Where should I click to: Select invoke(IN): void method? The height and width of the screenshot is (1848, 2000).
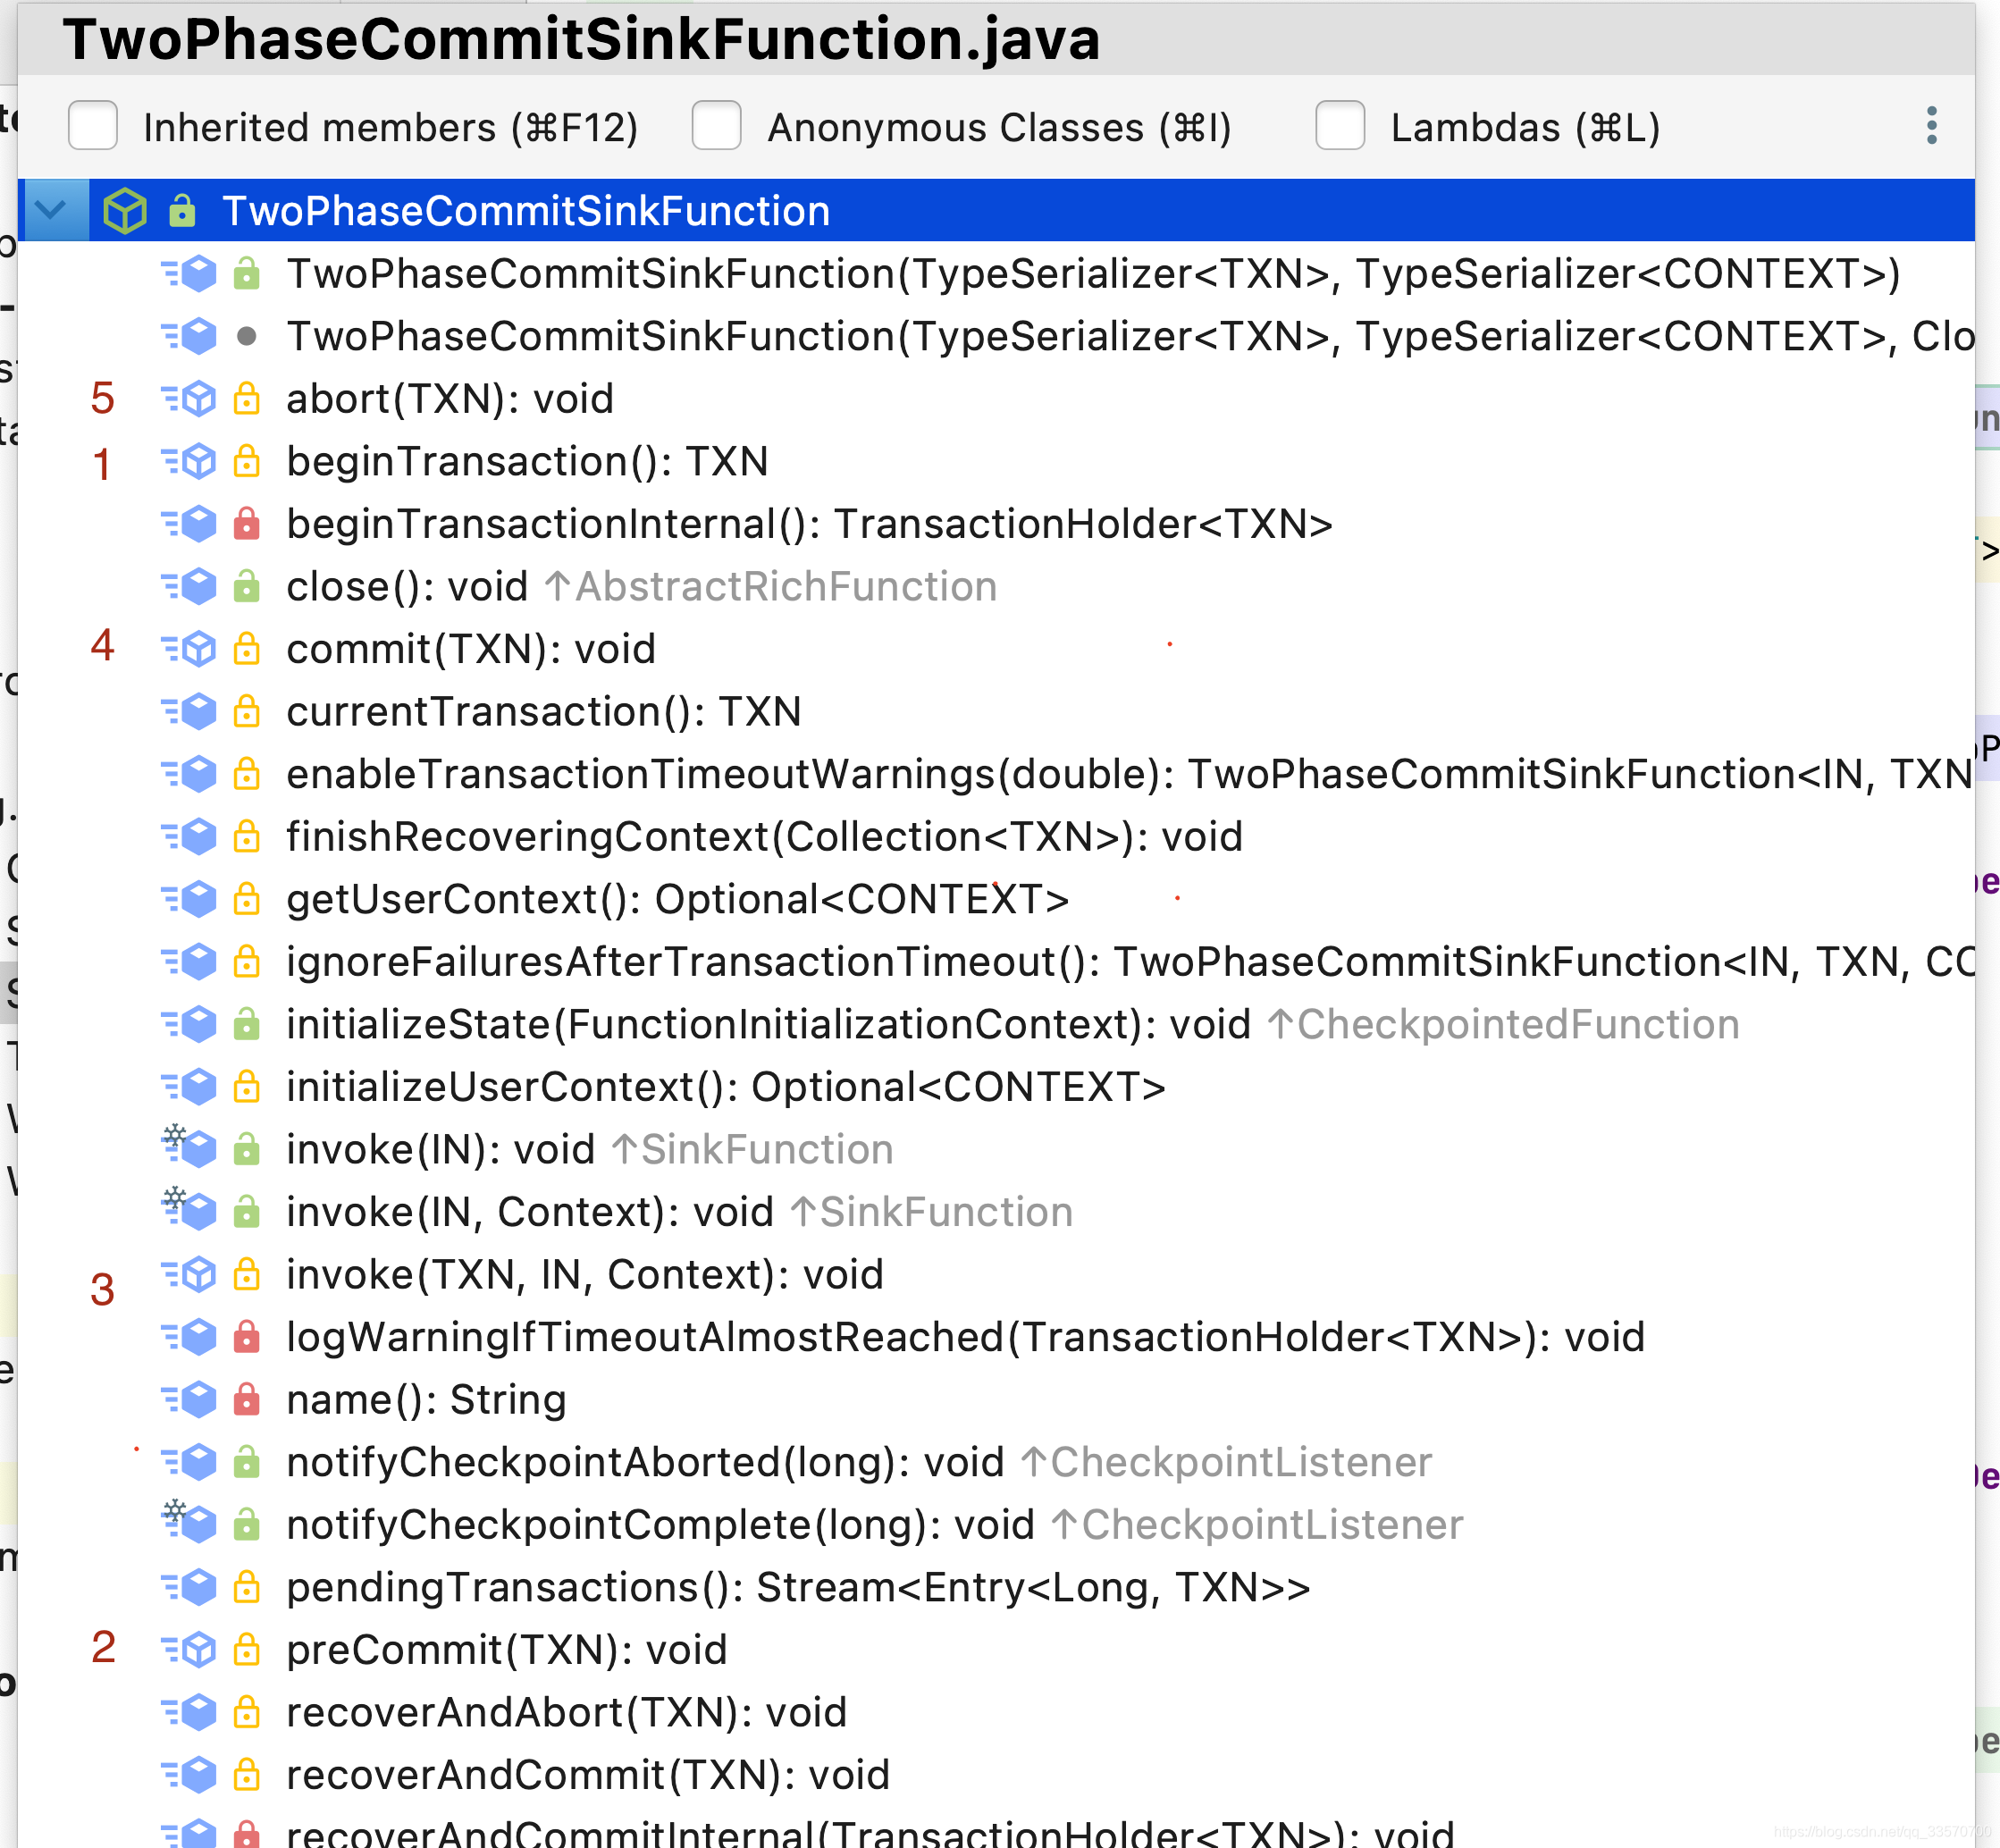click(x=440, y=1150)
